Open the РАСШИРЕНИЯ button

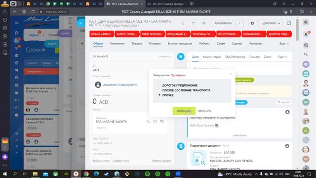(223, 23)
